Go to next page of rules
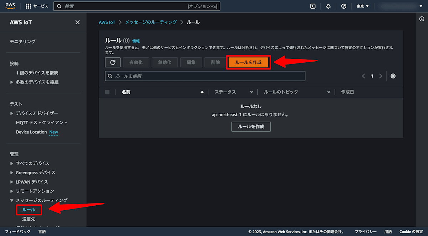Image resolution: width=428 pixels, height=236 pixels. click(381, 76)
